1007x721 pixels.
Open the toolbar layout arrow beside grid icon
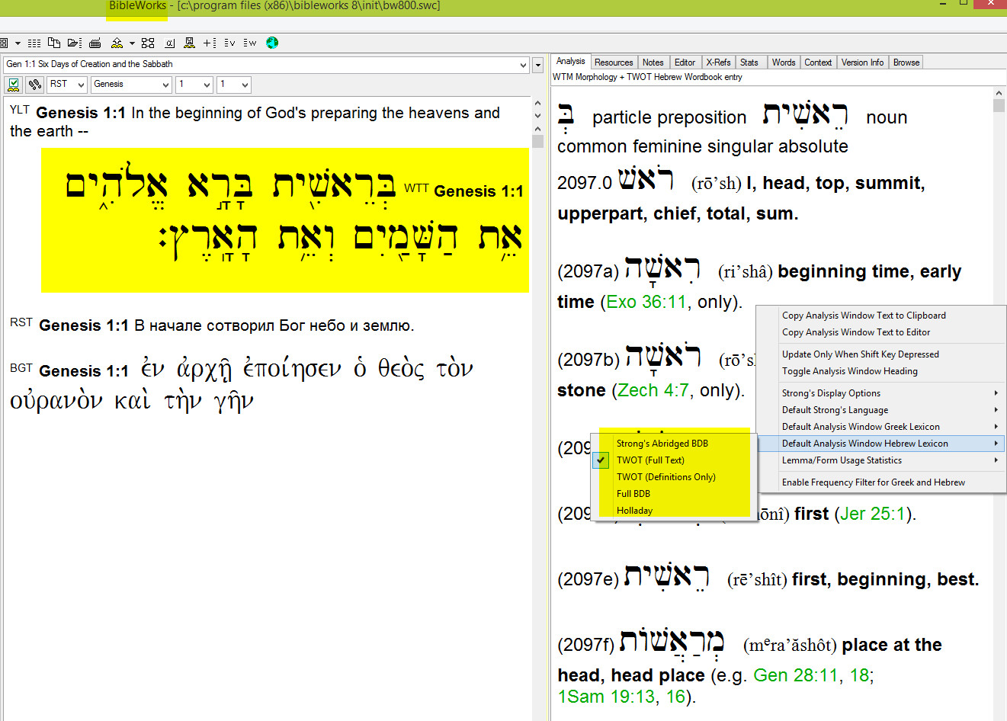18,43
